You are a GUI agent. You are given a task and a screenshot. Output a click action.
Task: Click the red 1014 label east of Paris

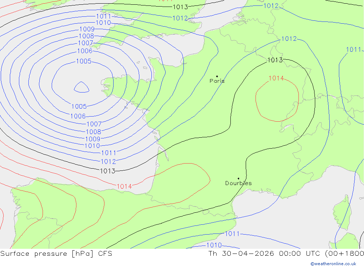point(276,78)
